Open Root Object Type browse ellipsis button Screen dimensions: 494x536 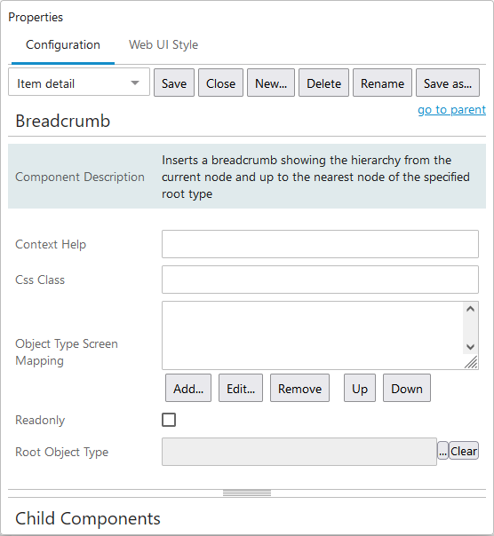click(x=442, y=451)
